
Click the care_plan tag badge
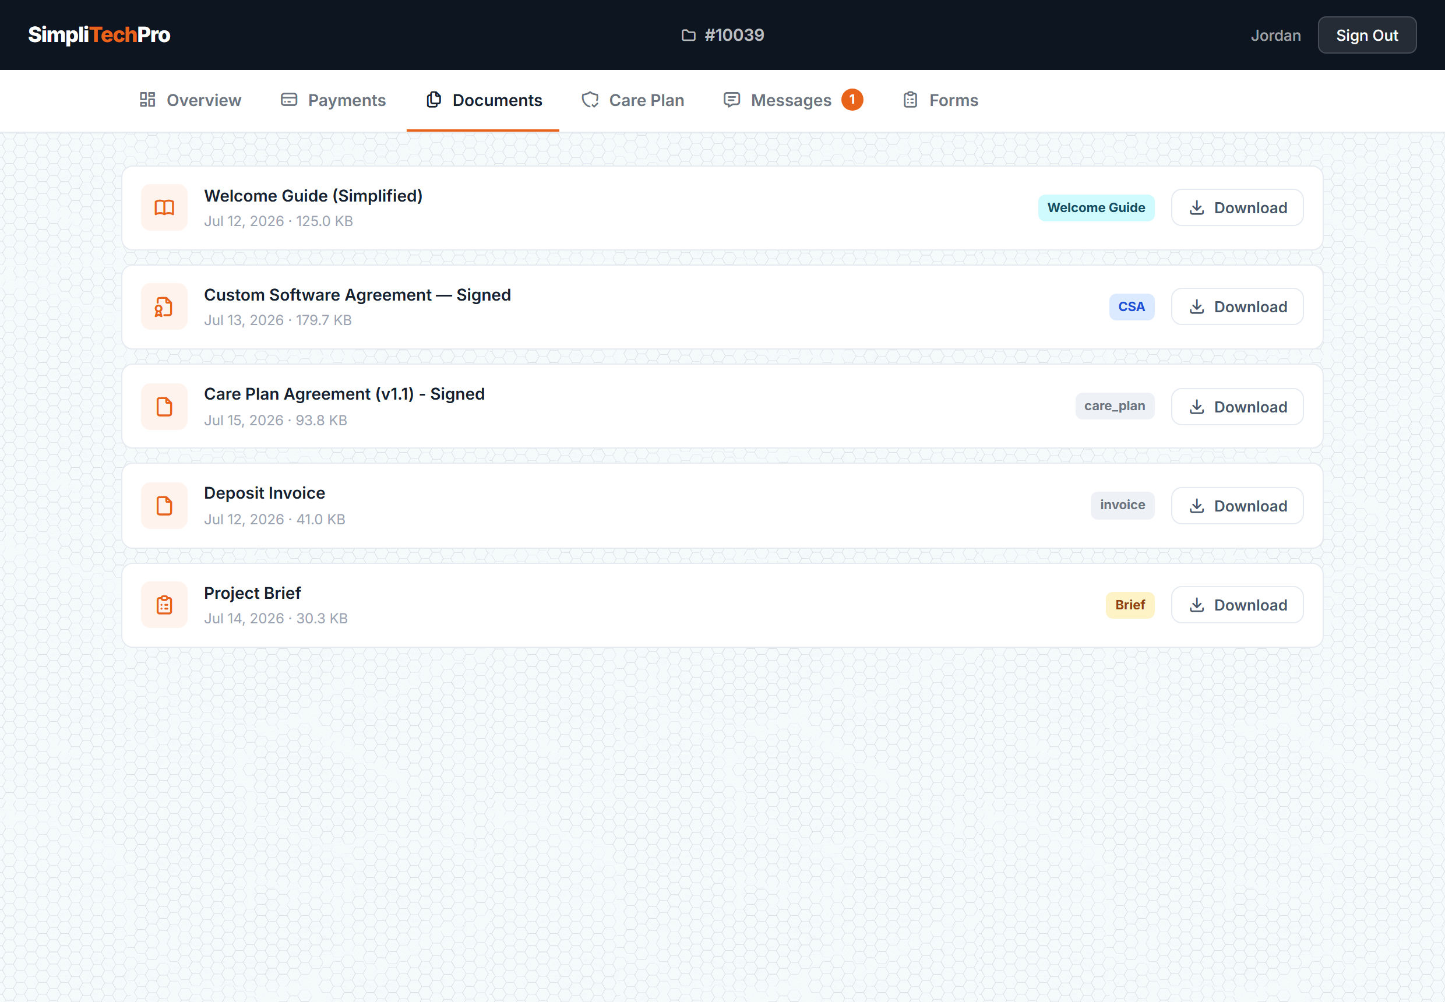pyautogui.click(x=1115, y=406)
